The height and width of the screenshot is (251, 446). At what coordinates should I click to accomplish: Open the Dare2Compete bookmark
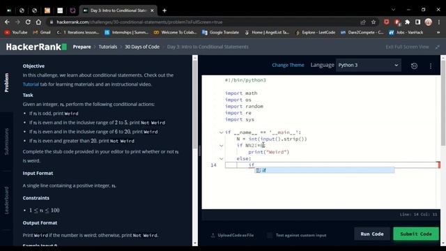pos(362,33)
